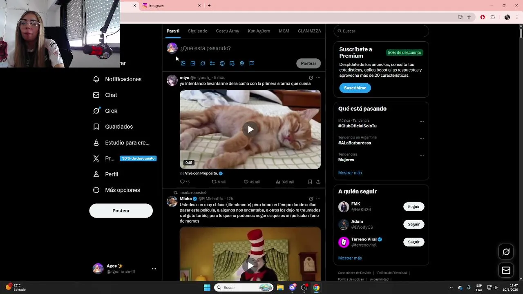Open Discord from the taskbar
The height and width of the screenshot is (294, 523).
coord(292,287)
